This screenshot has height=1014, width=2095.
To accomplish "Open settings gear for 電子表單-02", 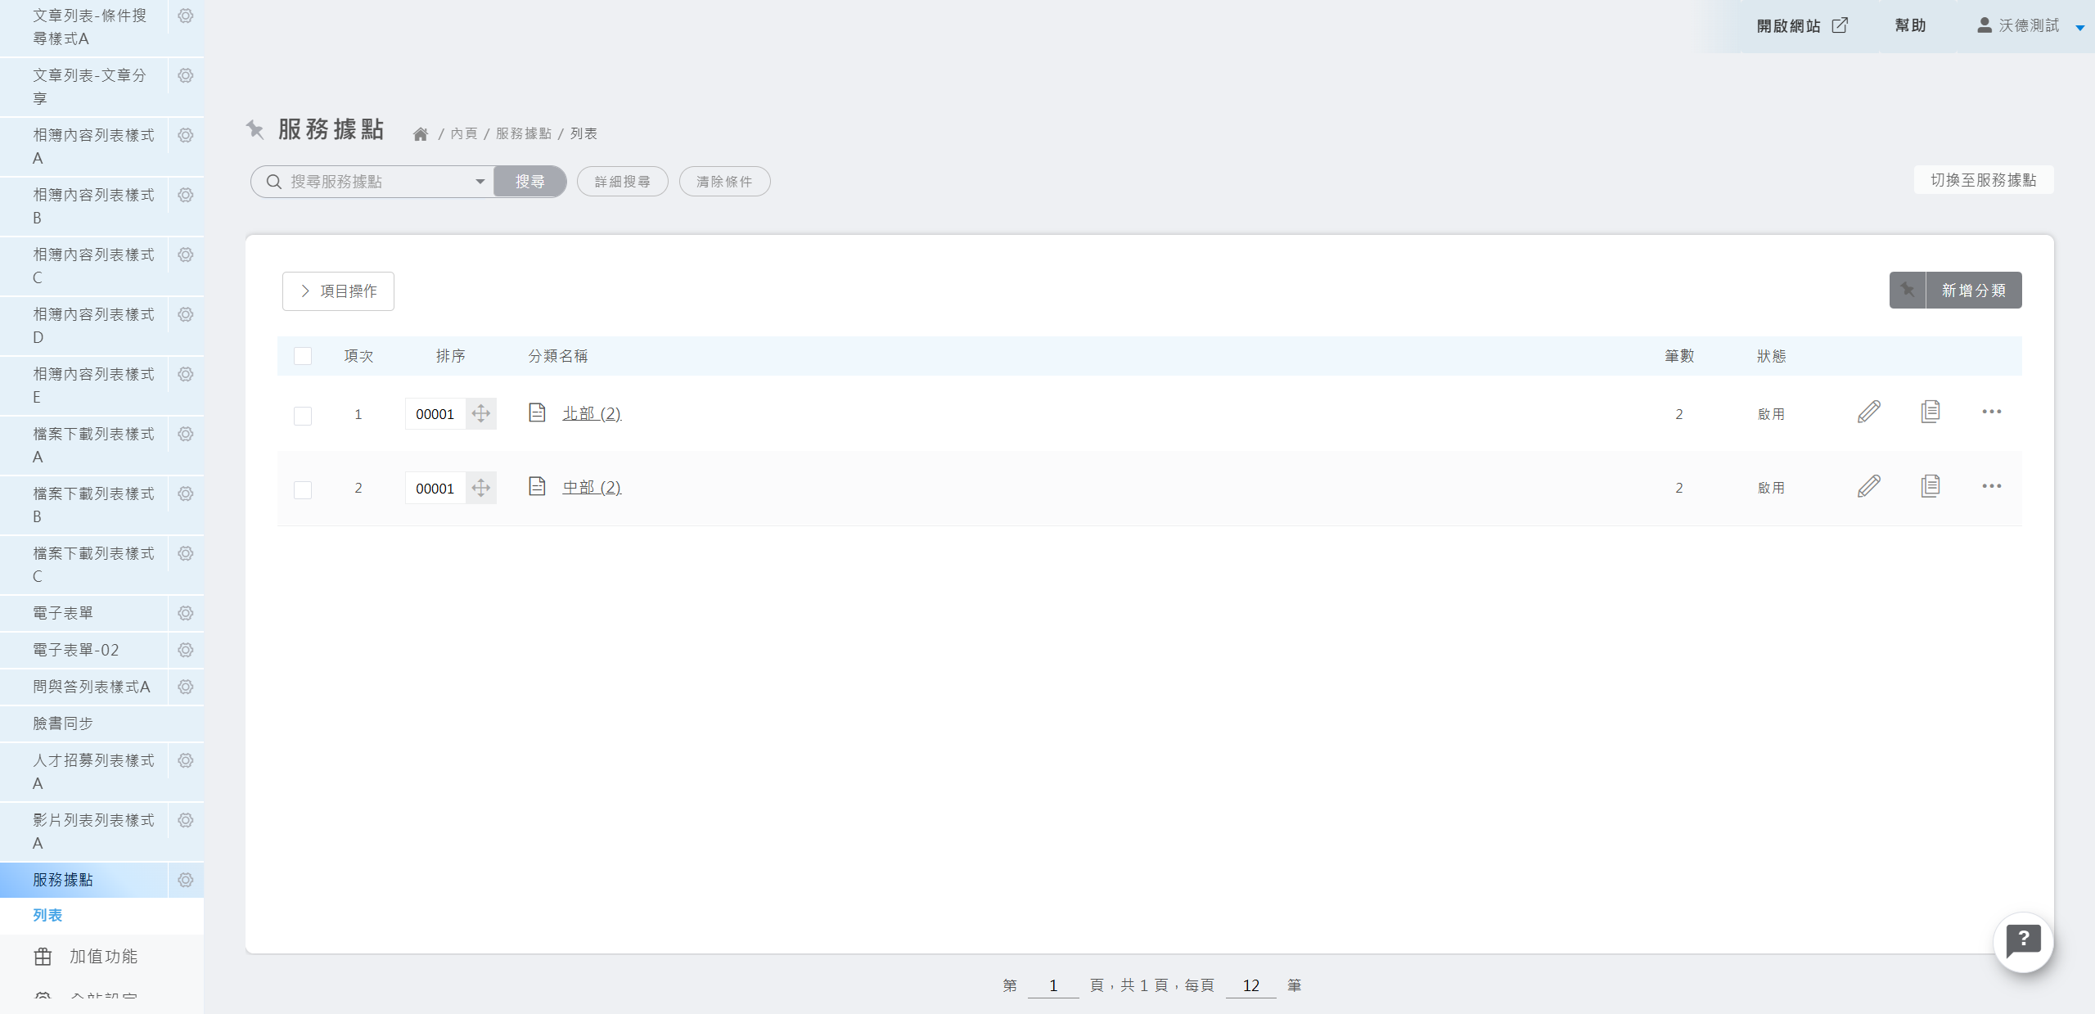I will (x=186, y=650).
